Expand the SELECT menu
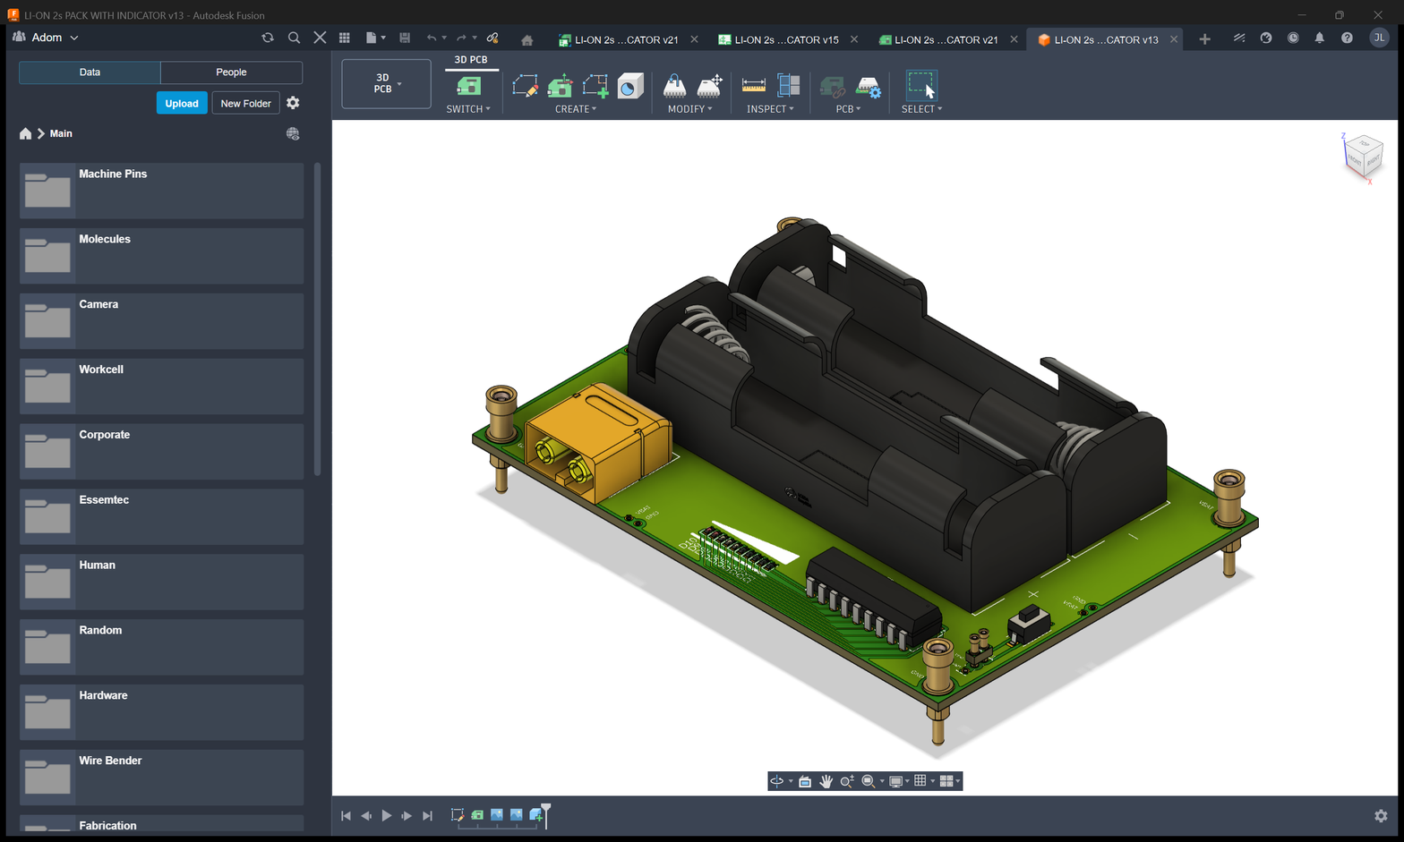The height and width of the screenshot is (842, 1404). (x=921, y=109)
